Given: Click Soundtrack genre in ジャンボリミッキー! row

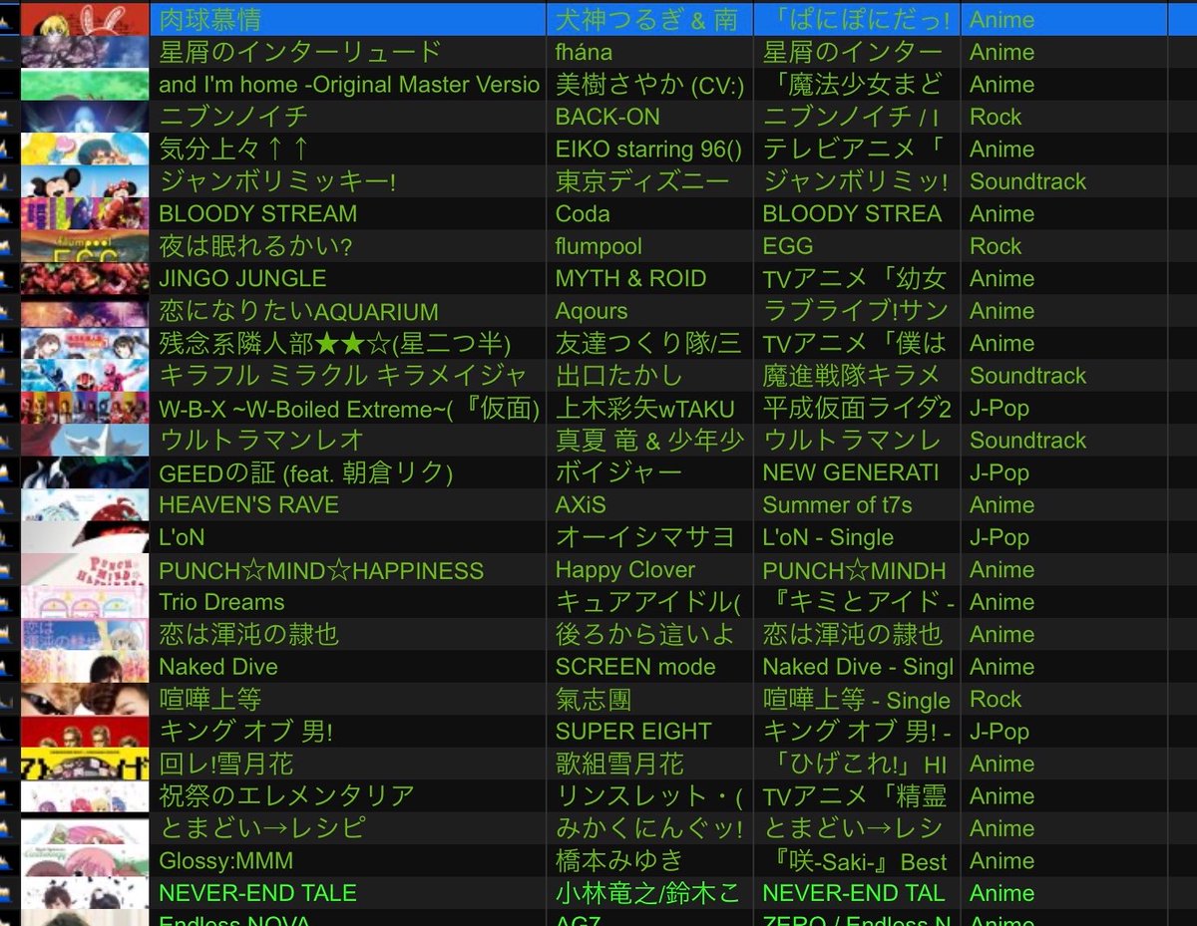Looking at the screenshot, I should (1027, 181).
